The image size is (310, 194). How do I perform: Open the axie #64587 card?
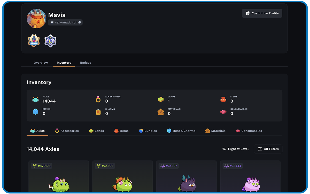[186, 176]
